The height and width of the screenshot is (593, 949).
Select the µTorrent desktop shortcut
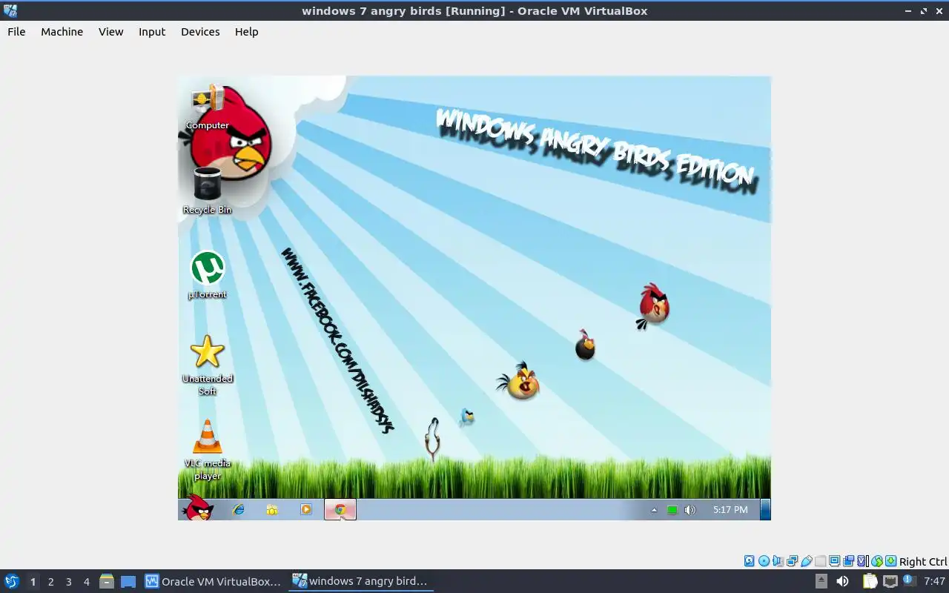pyautogui.click(x=208, y=275)
